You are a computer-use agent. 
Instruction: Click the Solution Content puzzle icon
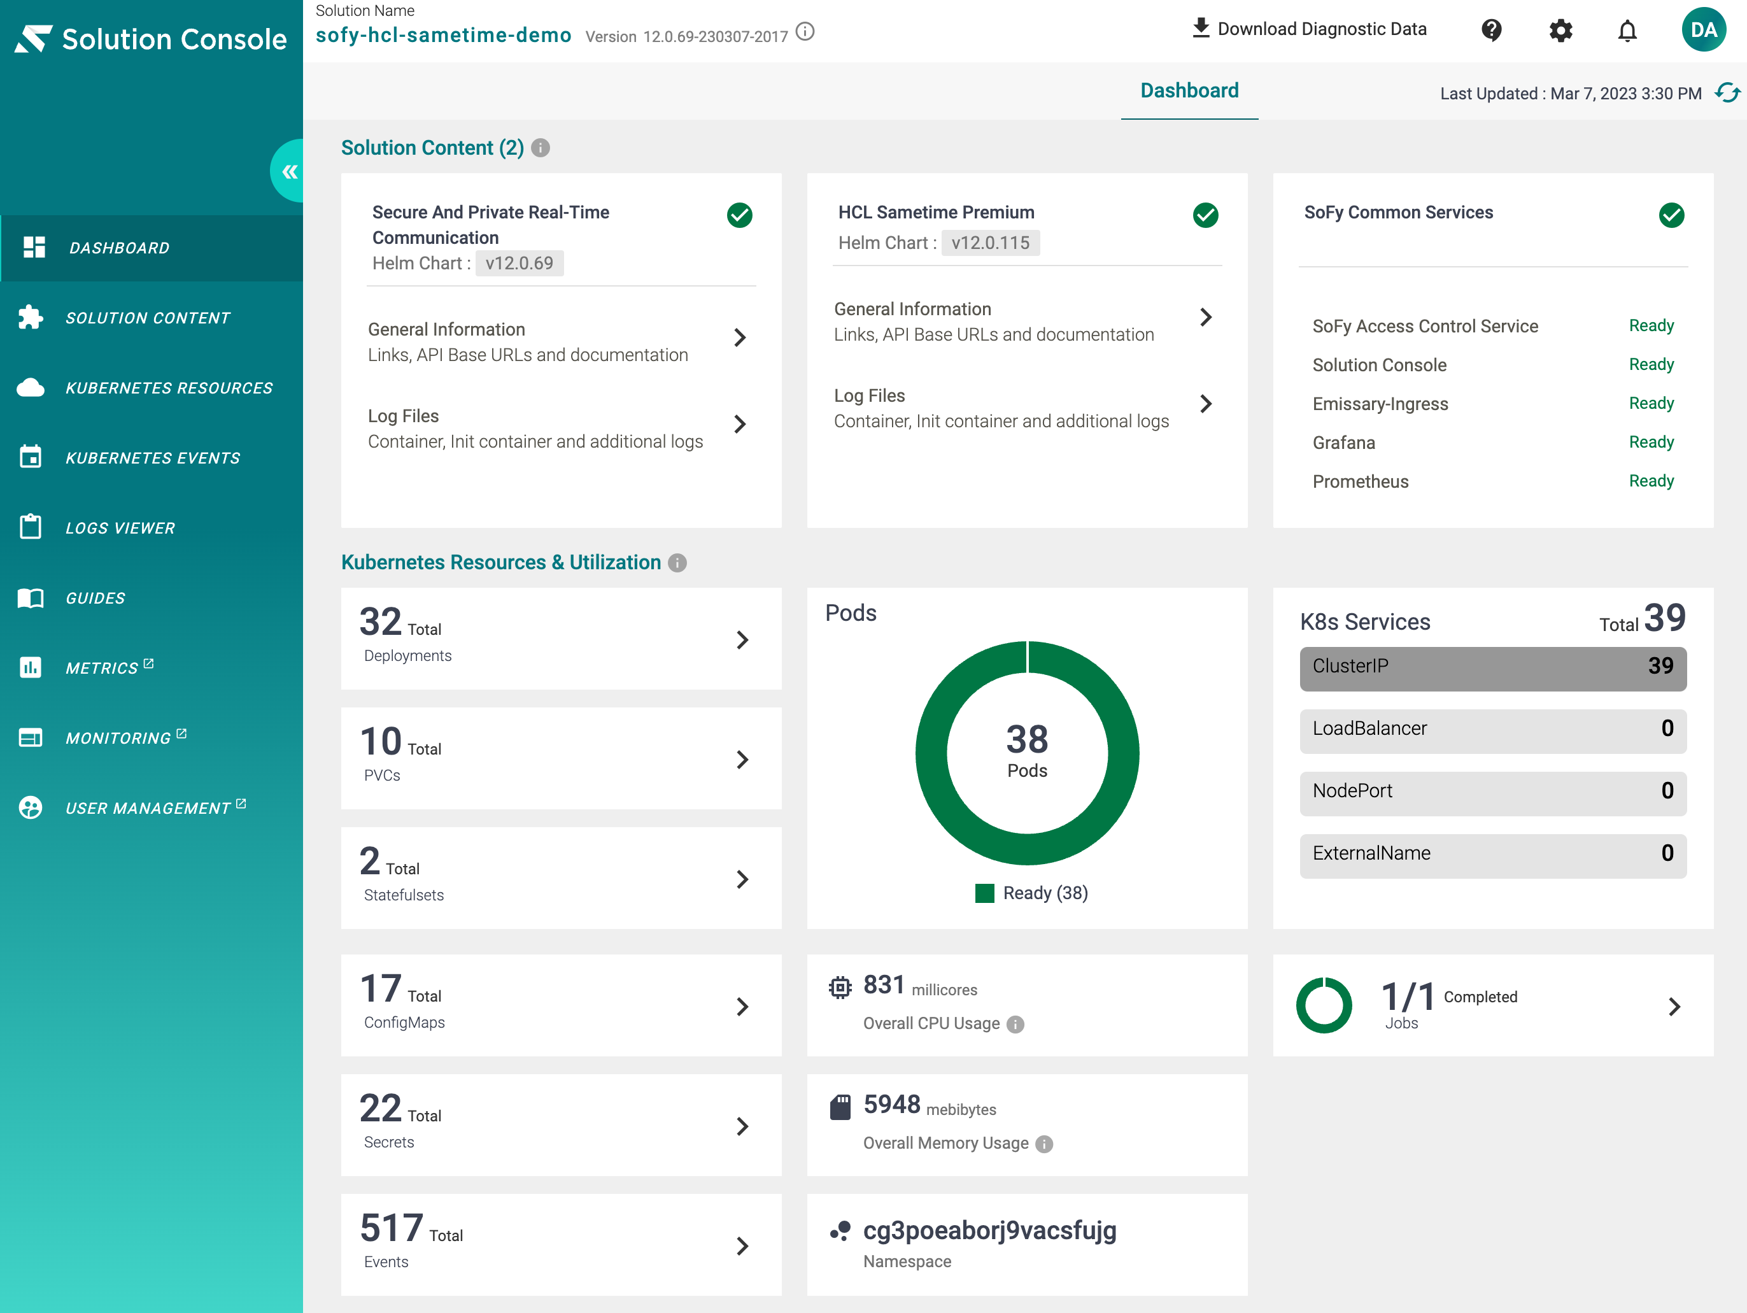tap(30, 317)
